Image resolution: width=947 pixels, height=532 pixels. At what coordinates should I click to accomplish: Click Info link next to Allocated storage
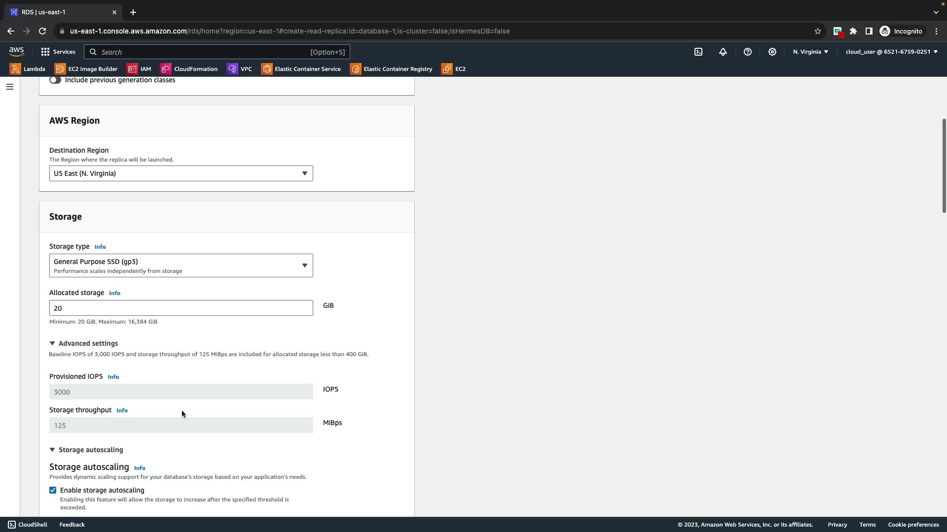click(x=114, y=293)
